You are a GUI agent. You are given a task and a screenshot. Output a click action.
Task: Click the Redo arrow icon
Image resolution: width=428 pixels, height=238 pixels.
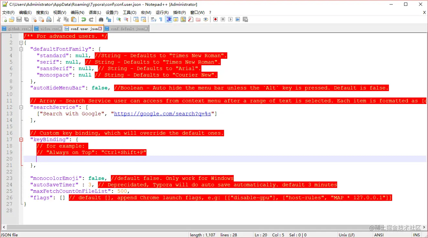[91, 19]
